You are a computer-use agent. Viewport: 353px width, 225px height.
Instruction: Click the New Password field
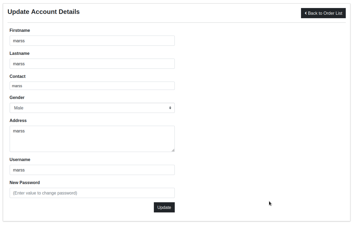tap(92, 193)
